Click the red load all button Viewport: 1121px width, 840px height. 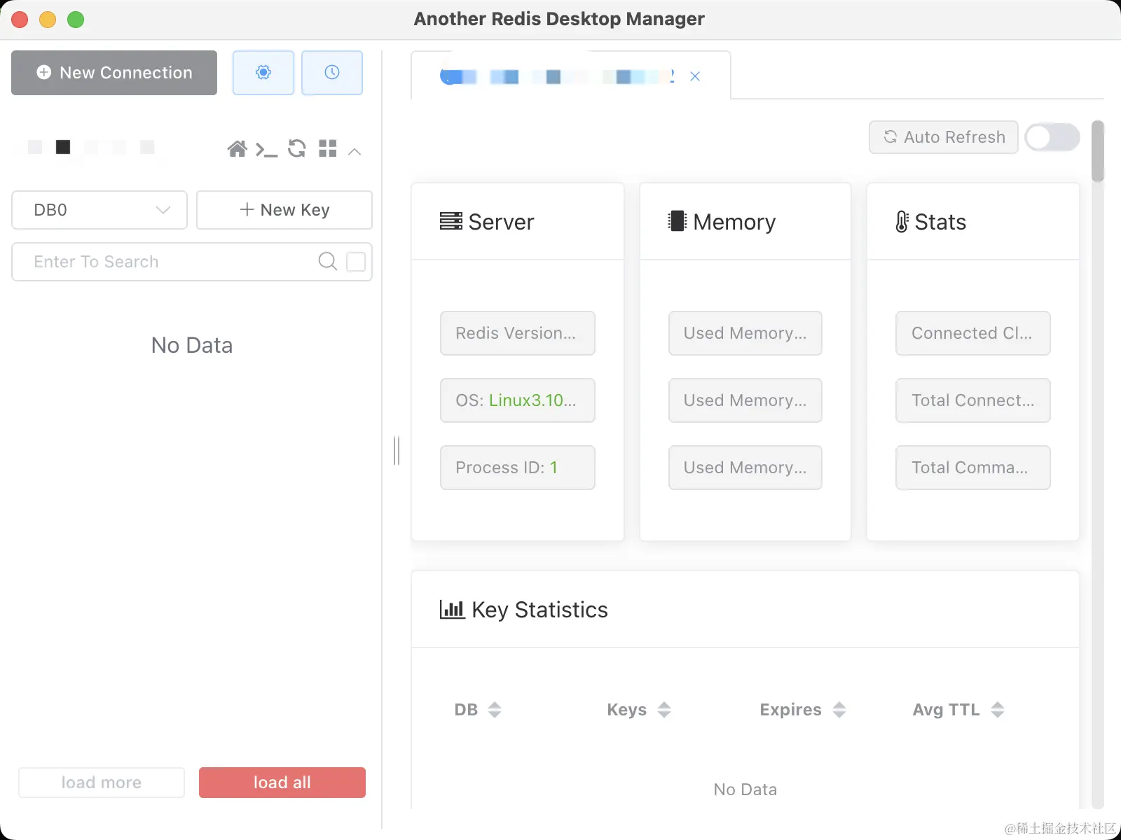[282, 783]
